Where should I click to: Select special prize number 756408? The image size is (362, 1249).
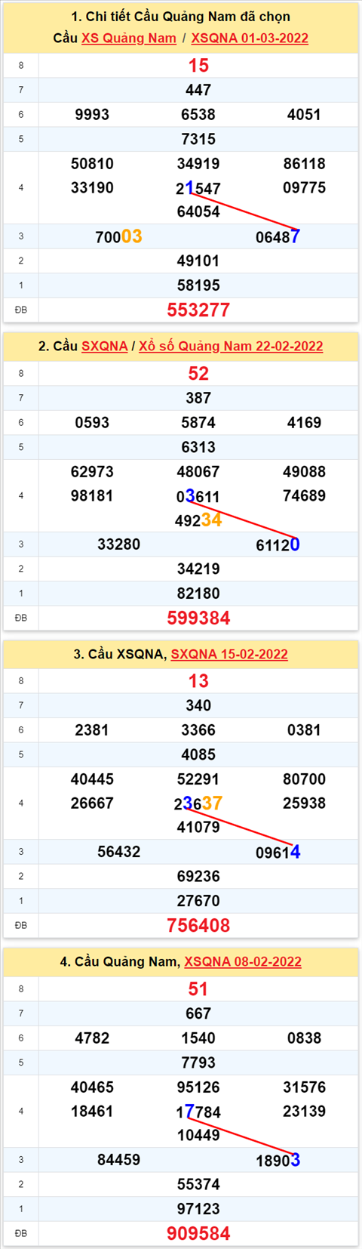click(x=198, y=925)
